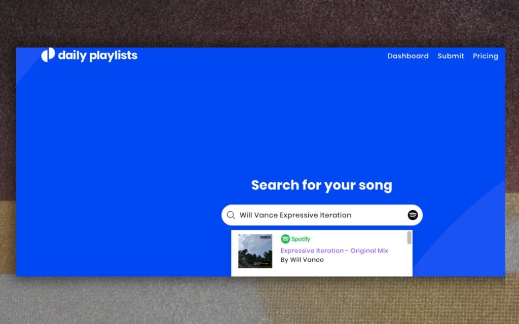This screenshot has width=519, height=324.
Task: Choose 'Expressive Iteration - Original Mix' song title
Action: click(334, 251)
